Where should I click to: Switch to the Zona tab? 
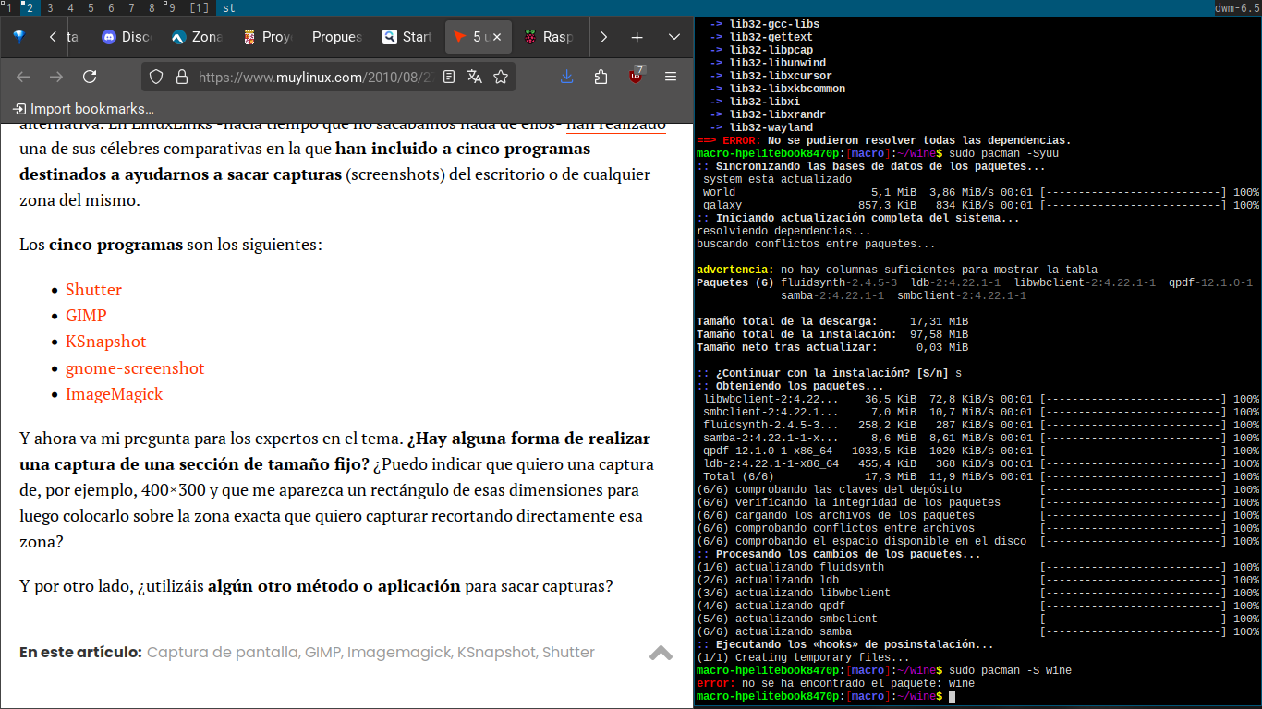tap(196, 37)
